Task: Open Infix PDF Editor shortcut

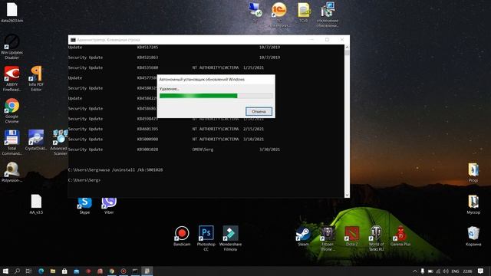Action: click(x=36, y=78)
